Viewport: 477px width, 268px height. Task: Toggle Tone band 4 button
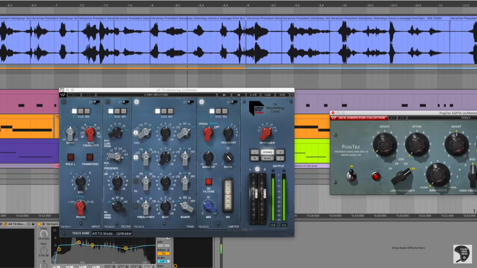point(136,133)
